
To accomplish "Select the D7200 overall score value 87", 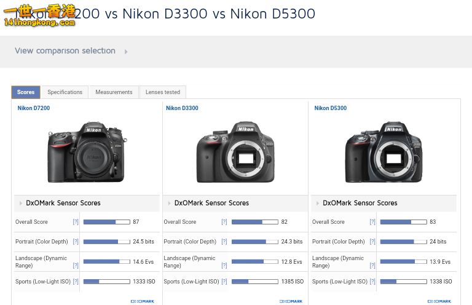I will point(136,222).
